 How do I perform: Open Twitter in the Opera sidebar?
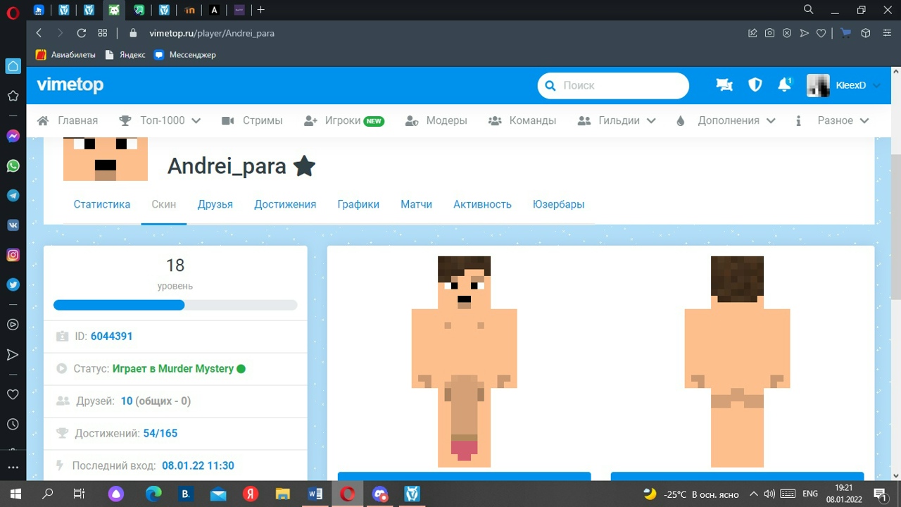[13, 284]
